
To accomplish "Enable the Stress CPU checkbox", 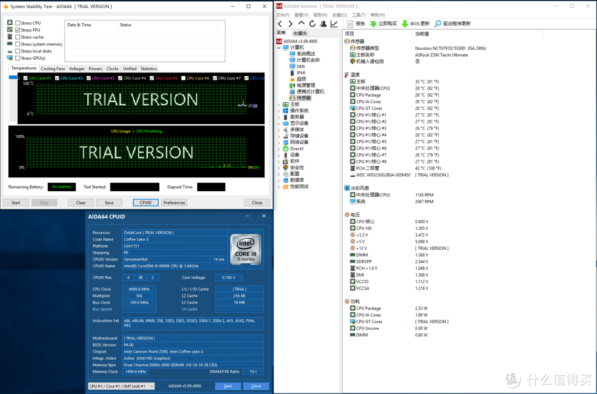I will (x=18, y=23).
